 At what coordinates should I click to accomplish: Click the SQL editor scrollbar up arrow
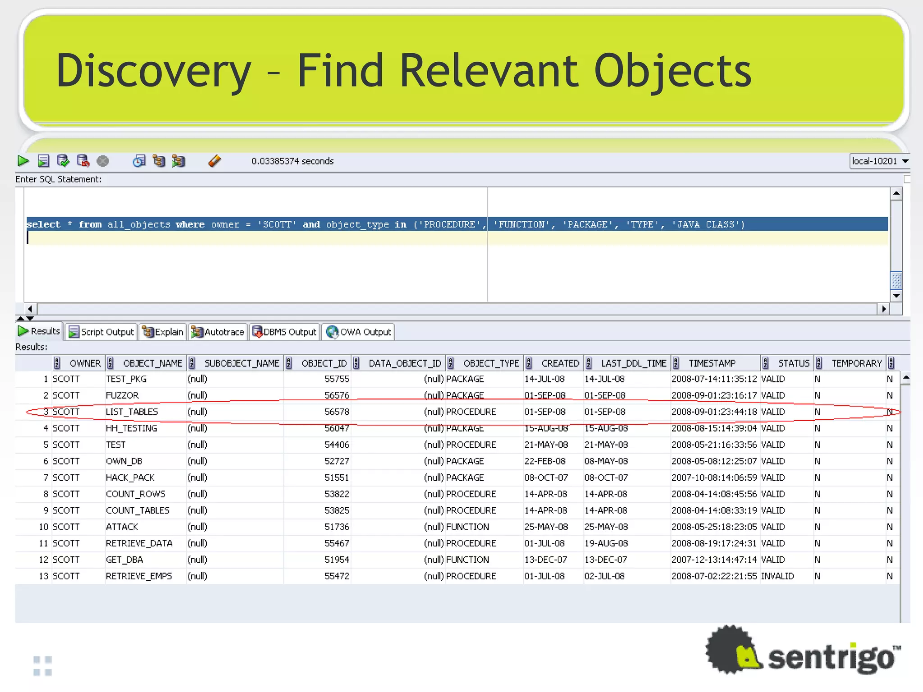(x=896, y=194)
